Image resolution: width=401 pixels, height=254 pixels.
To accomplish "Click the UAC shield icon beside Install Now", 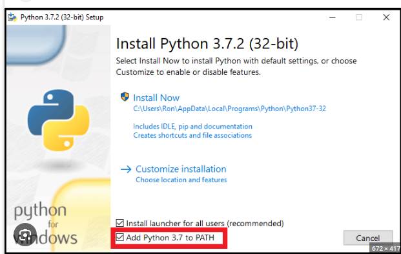I will 125,97.
